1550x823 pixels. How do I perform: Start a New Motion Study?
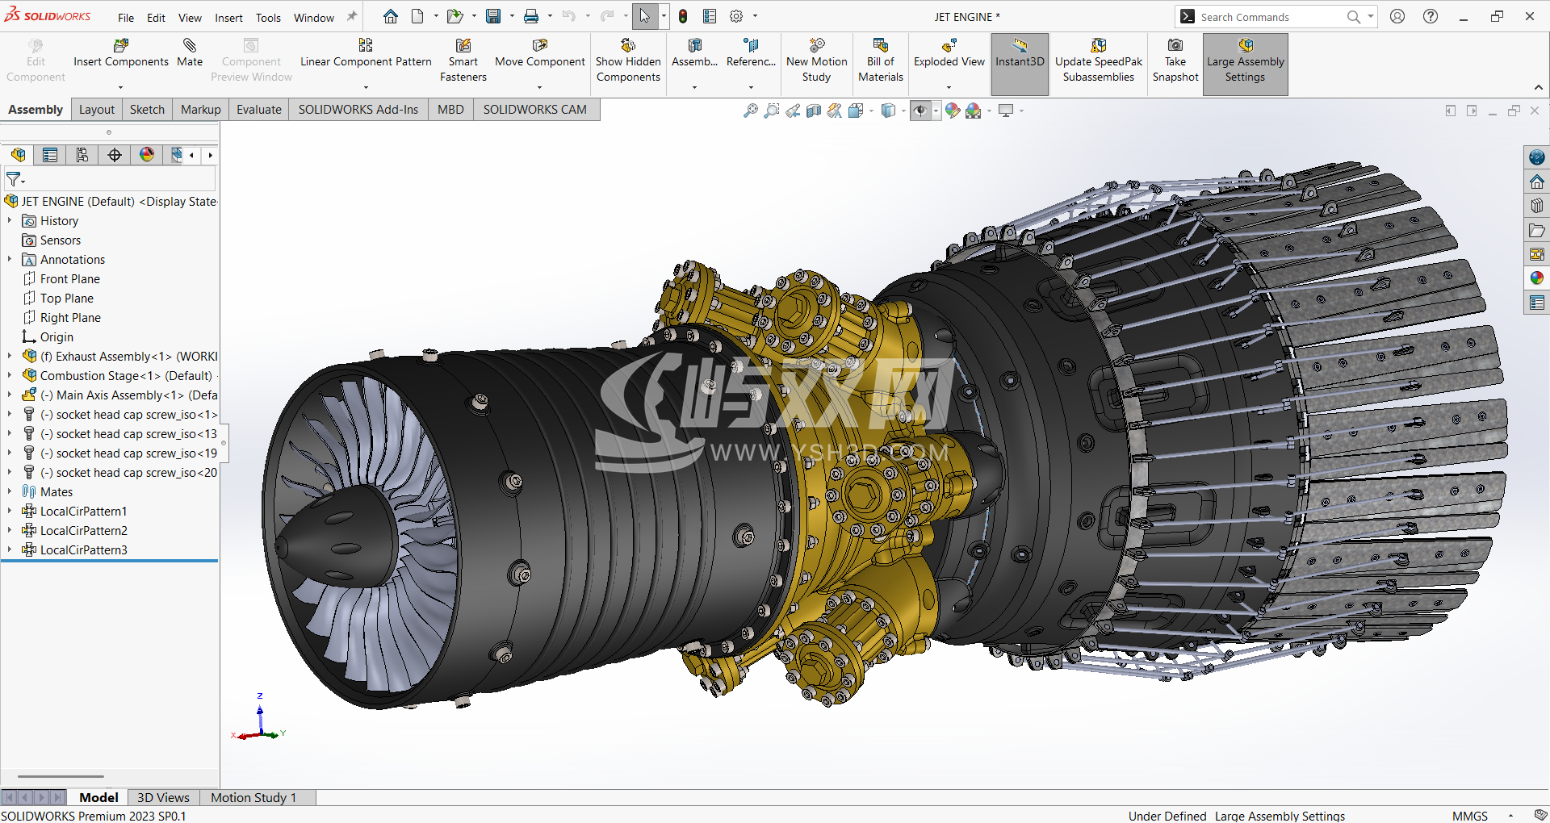(816, 61)
